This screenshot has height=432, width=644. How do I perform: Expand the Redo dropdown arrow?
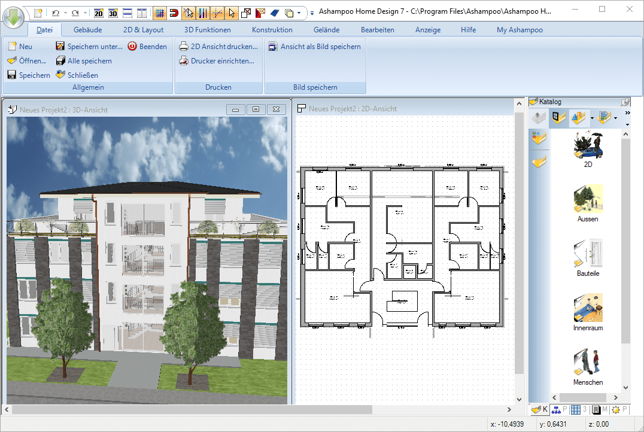click(x=84, y=12)
